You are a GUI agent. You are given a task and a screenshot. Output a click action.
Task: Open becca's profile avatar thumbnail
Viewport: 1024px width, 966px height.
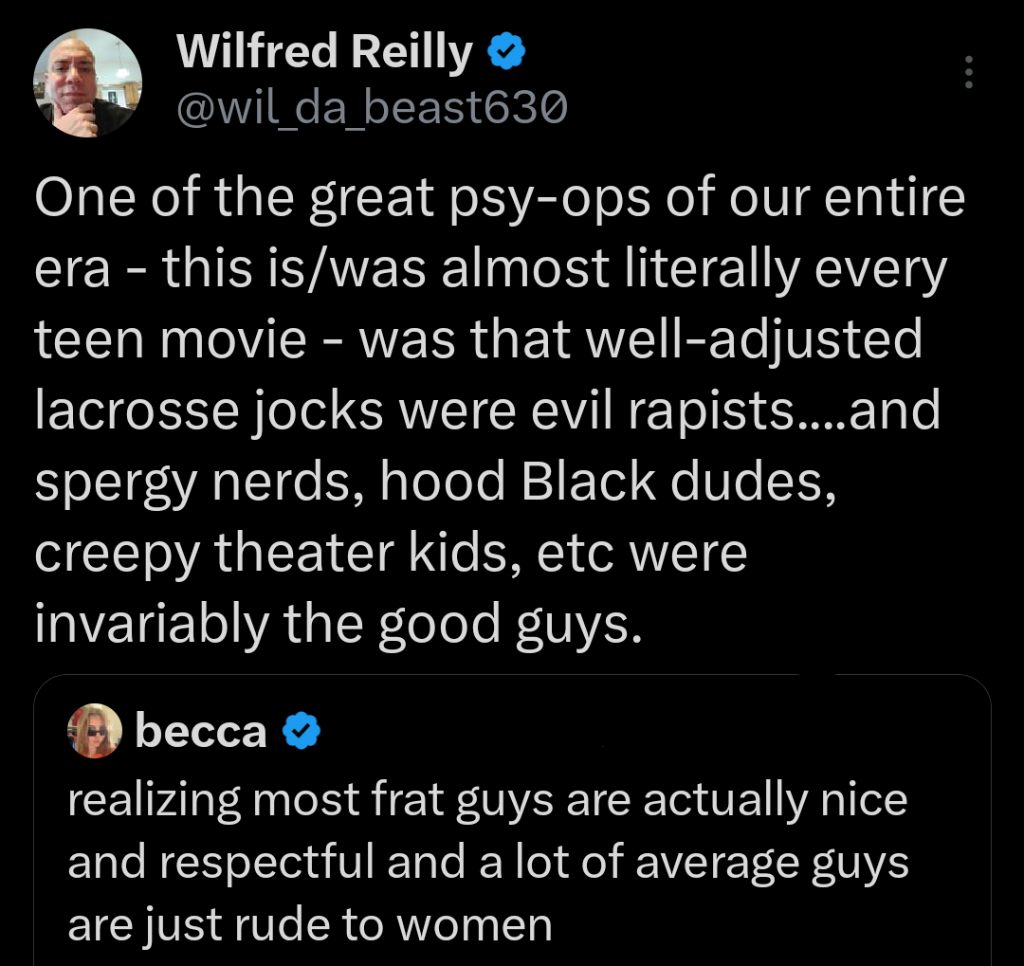point(95,730)
